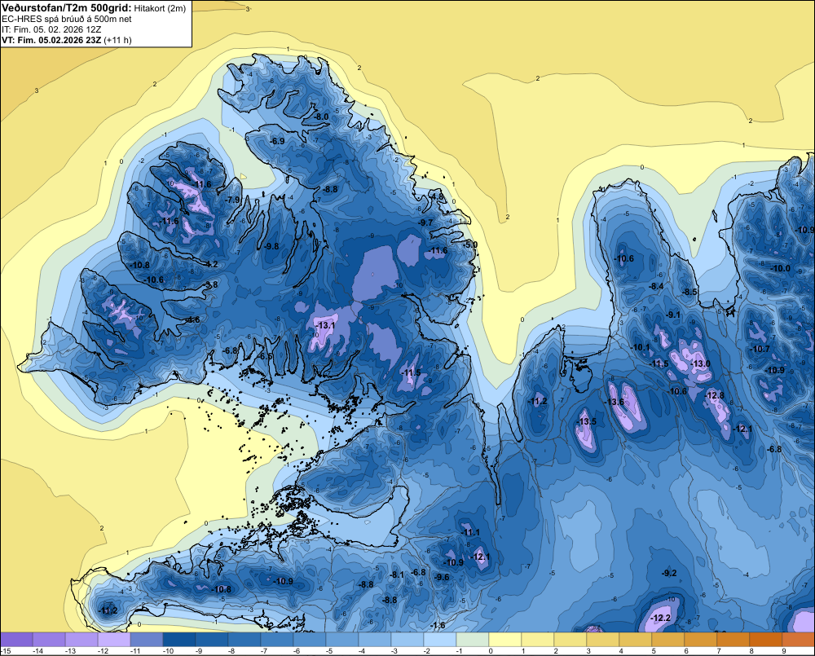
Task: Click the -8.1 temperature label
Action: [397, 575]
